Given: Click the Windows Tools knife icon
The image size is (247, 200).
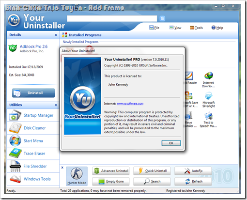Looking at the screenshot, I should pos(15,179).
